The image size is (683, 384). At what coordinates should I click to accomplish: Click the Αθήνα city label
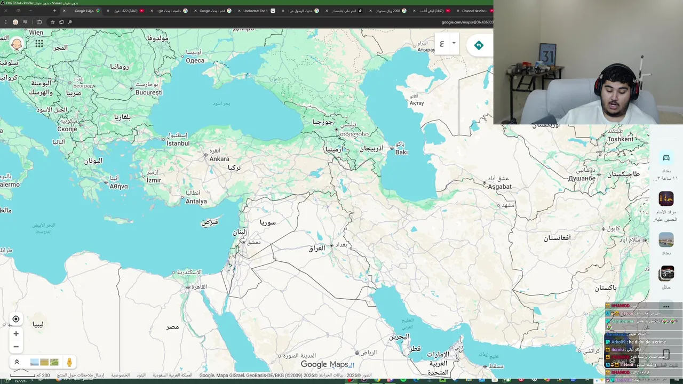tap(118, 186)
